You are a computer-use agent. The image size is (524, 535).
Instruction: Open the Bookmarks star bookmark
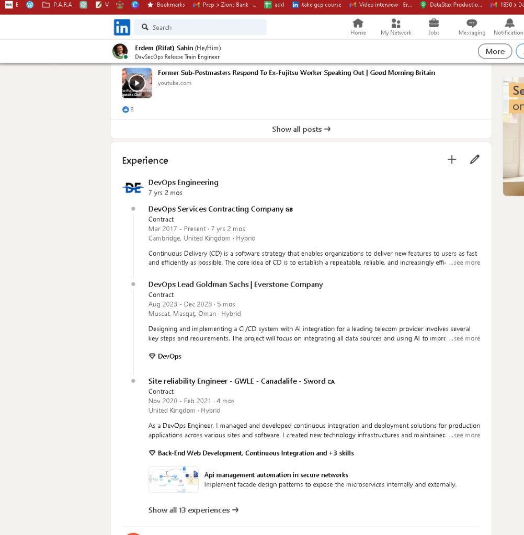pyautogui.click(x=166, y=5)
